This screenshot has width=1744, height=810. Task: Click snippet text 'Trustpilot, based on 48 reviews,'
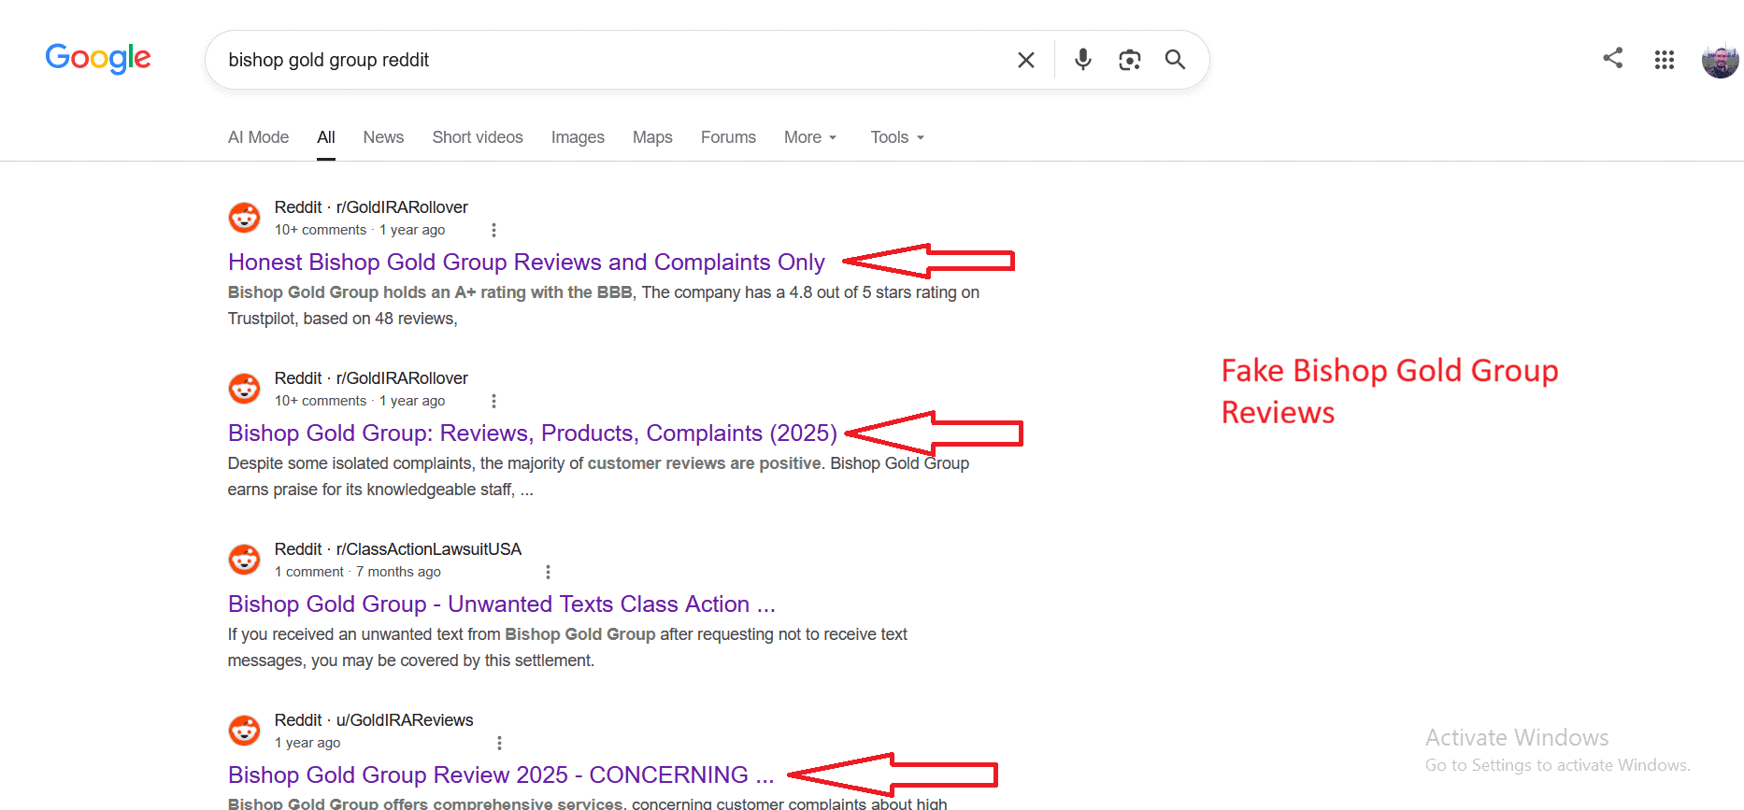[x=342, y=319]
